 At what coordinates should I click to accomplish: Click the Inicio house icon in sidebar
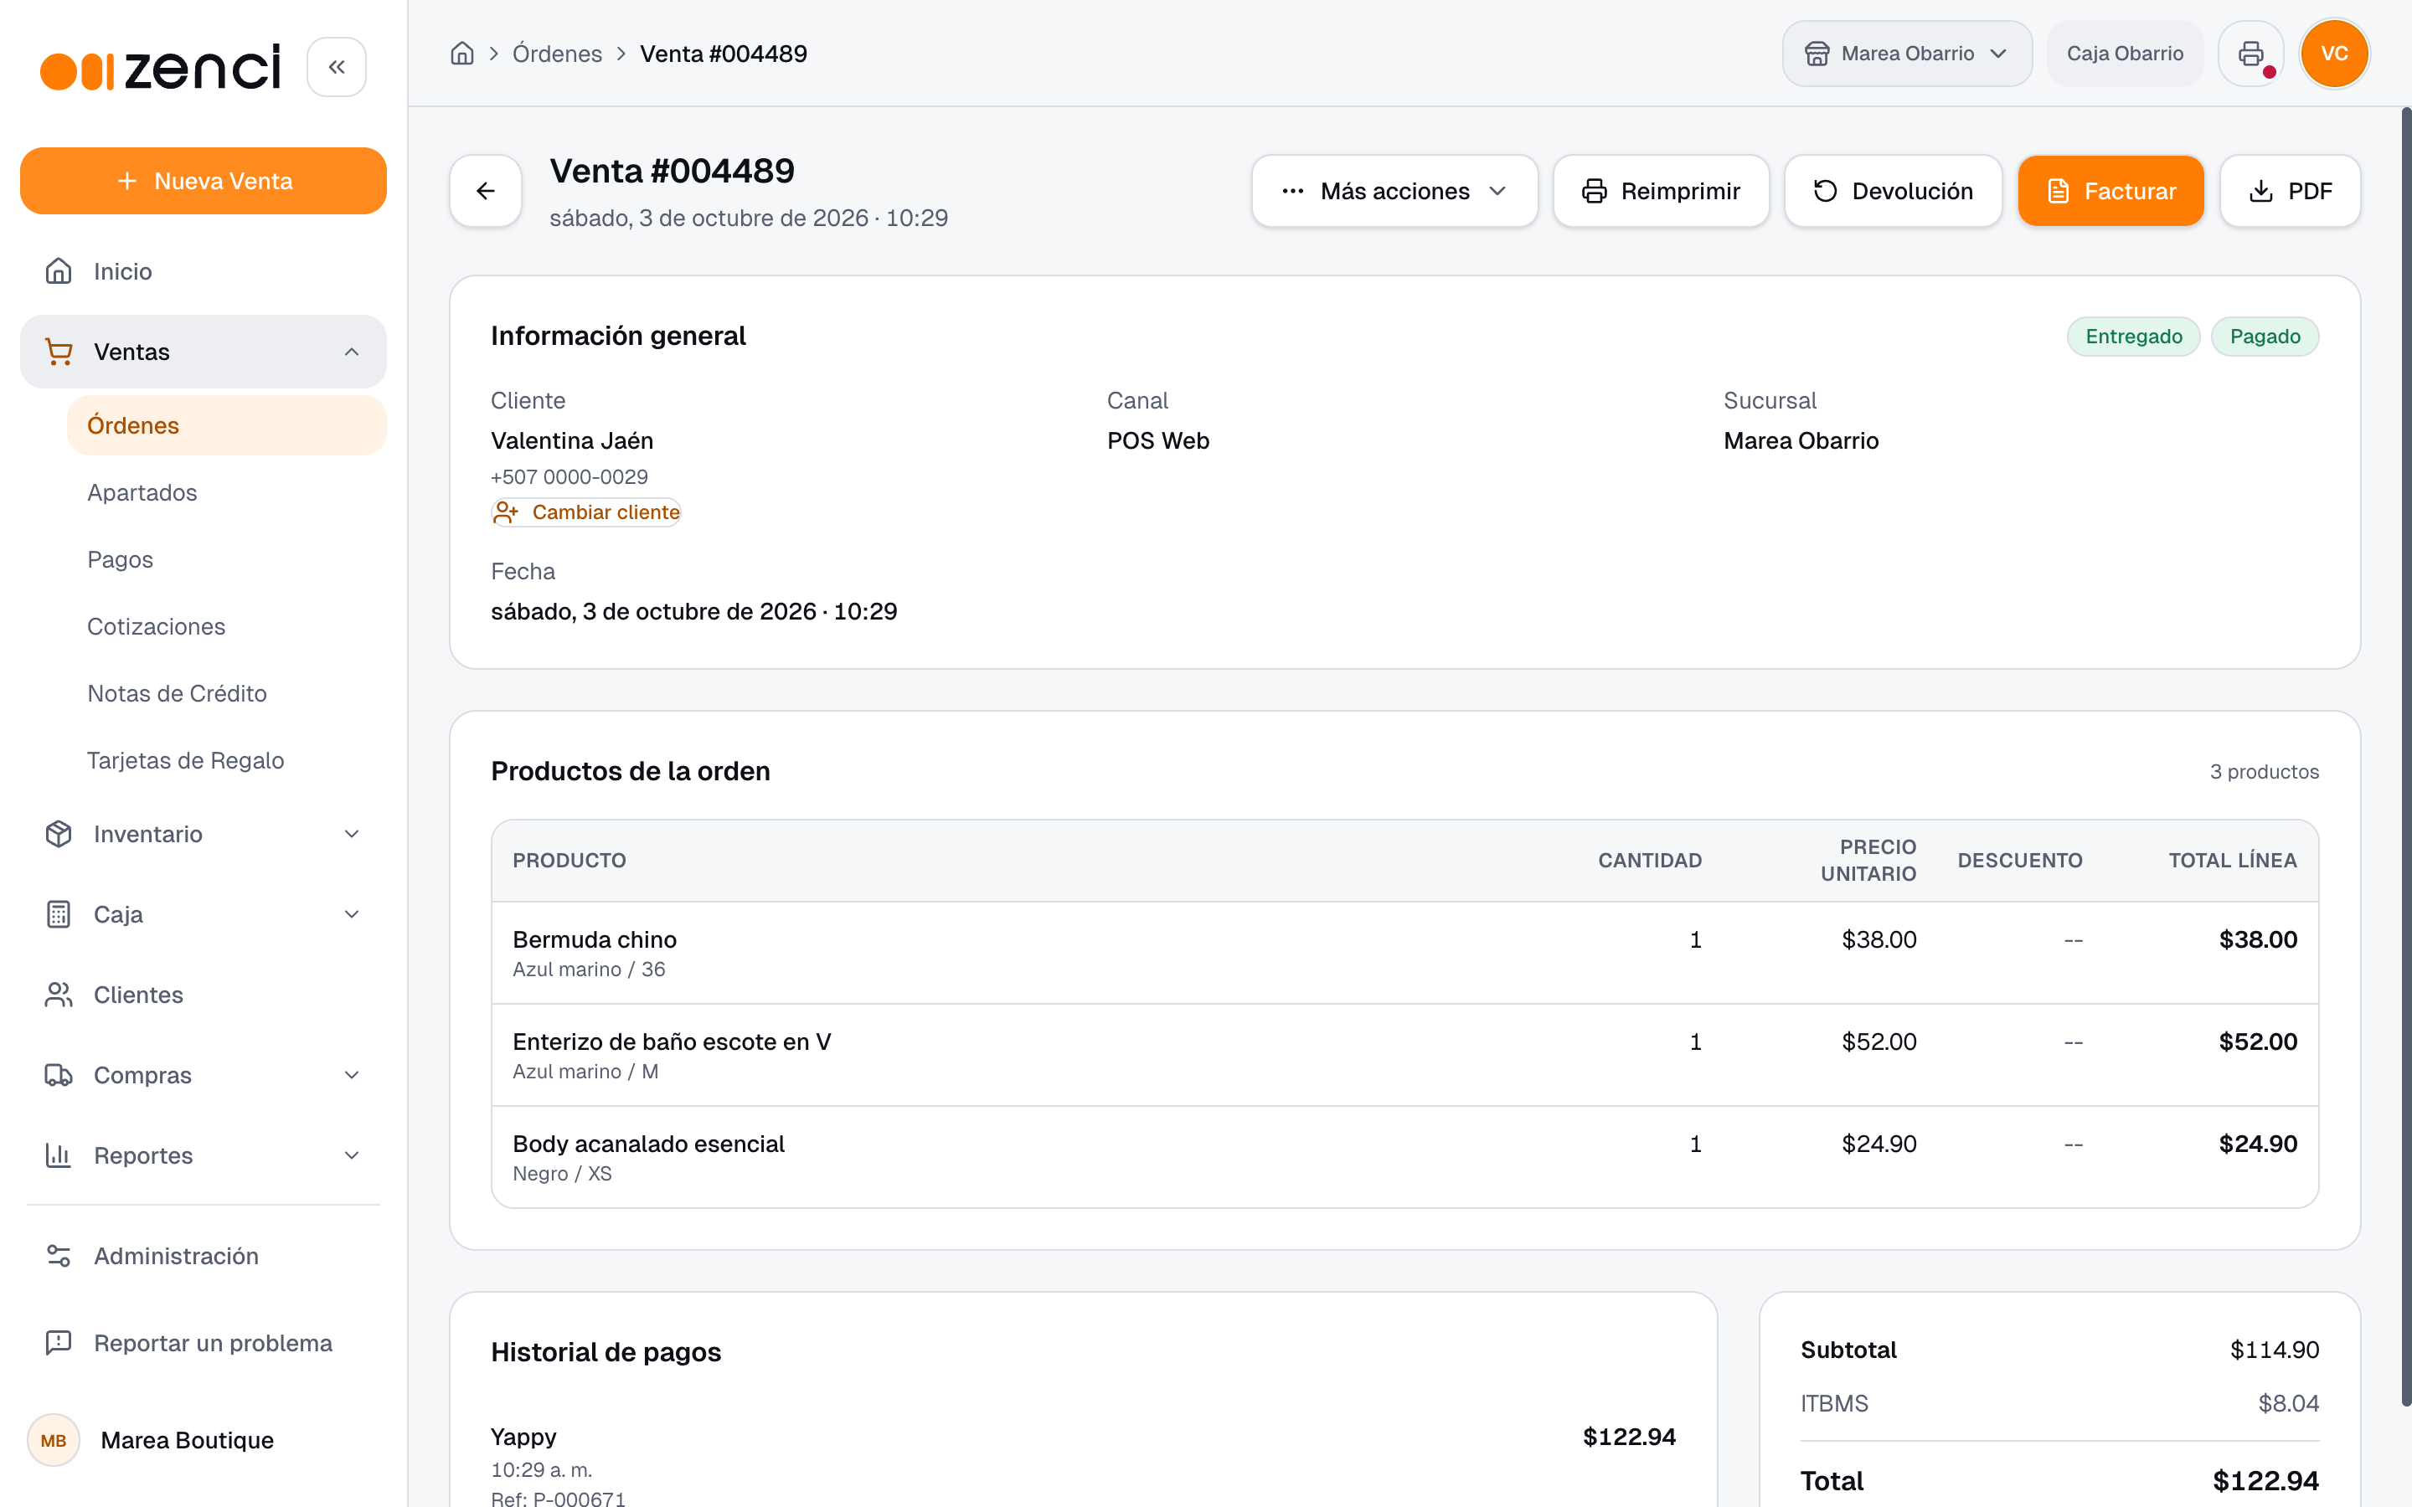tap(59, 271)
